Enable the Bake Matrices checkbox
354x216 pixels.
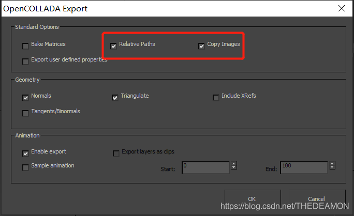click(25, 46)
